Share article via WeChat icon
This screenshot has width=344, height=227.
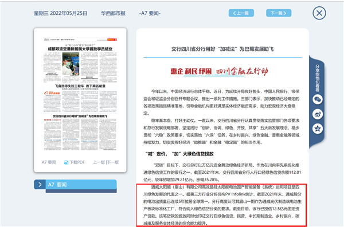pyautogui.click(x=318, y=99)
